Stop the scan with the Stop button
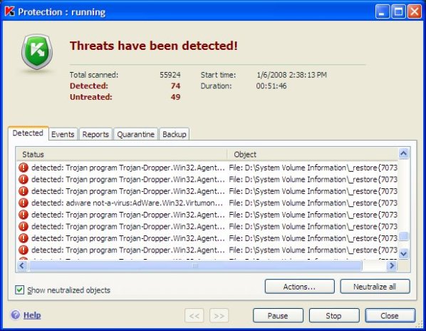 (x=334, y=315)
